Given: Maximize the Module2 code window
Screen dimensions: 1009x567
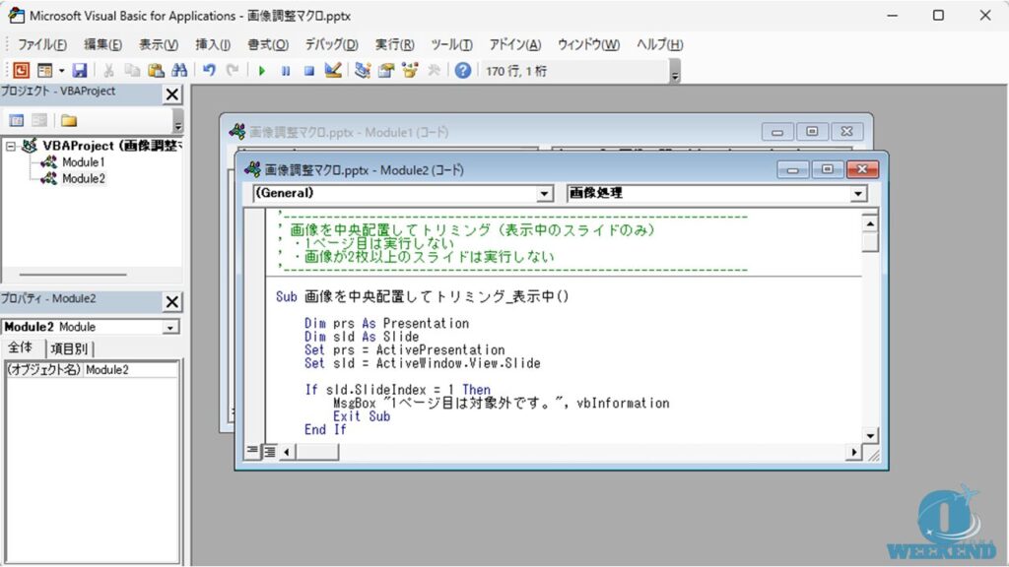Looking at the screenshot, I should coord(827,169).
